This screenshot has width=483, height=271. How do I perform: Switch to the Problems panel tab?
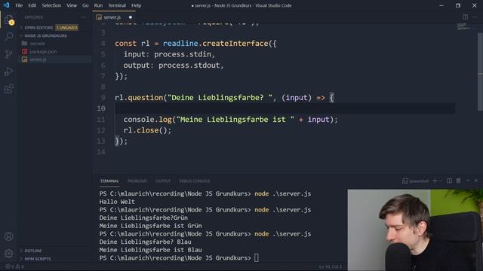[137, 181]
